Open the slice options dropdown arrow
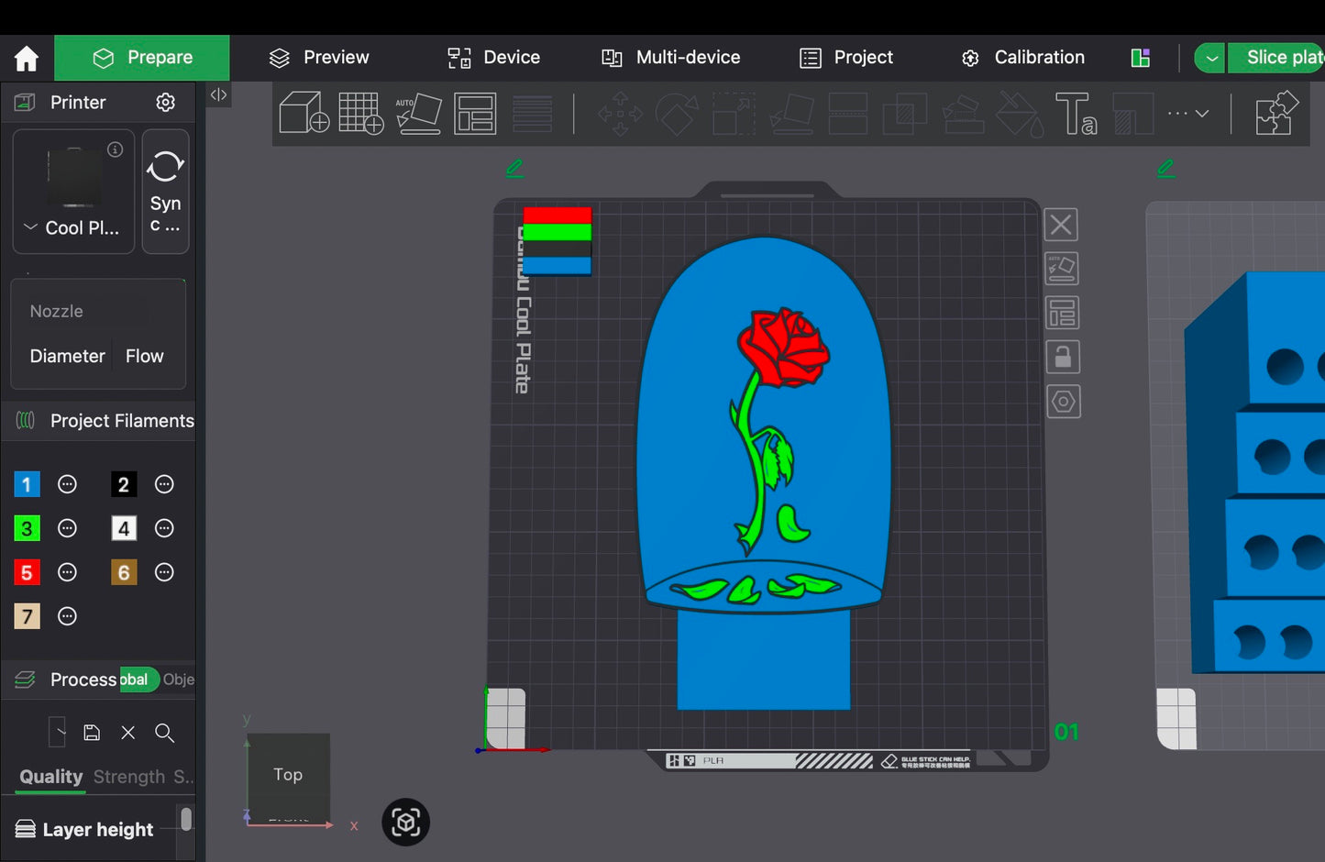The width and height of the screenshot is (1325, 862). pyautogui.click(x=1210, y=58)
